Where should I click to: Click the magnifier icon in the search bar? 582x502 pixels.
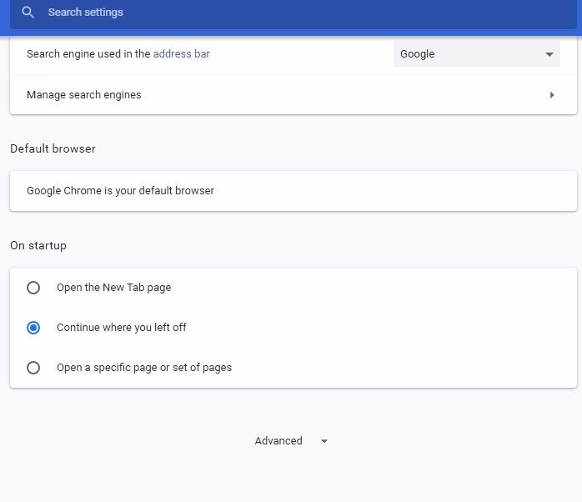click(28, 13)
